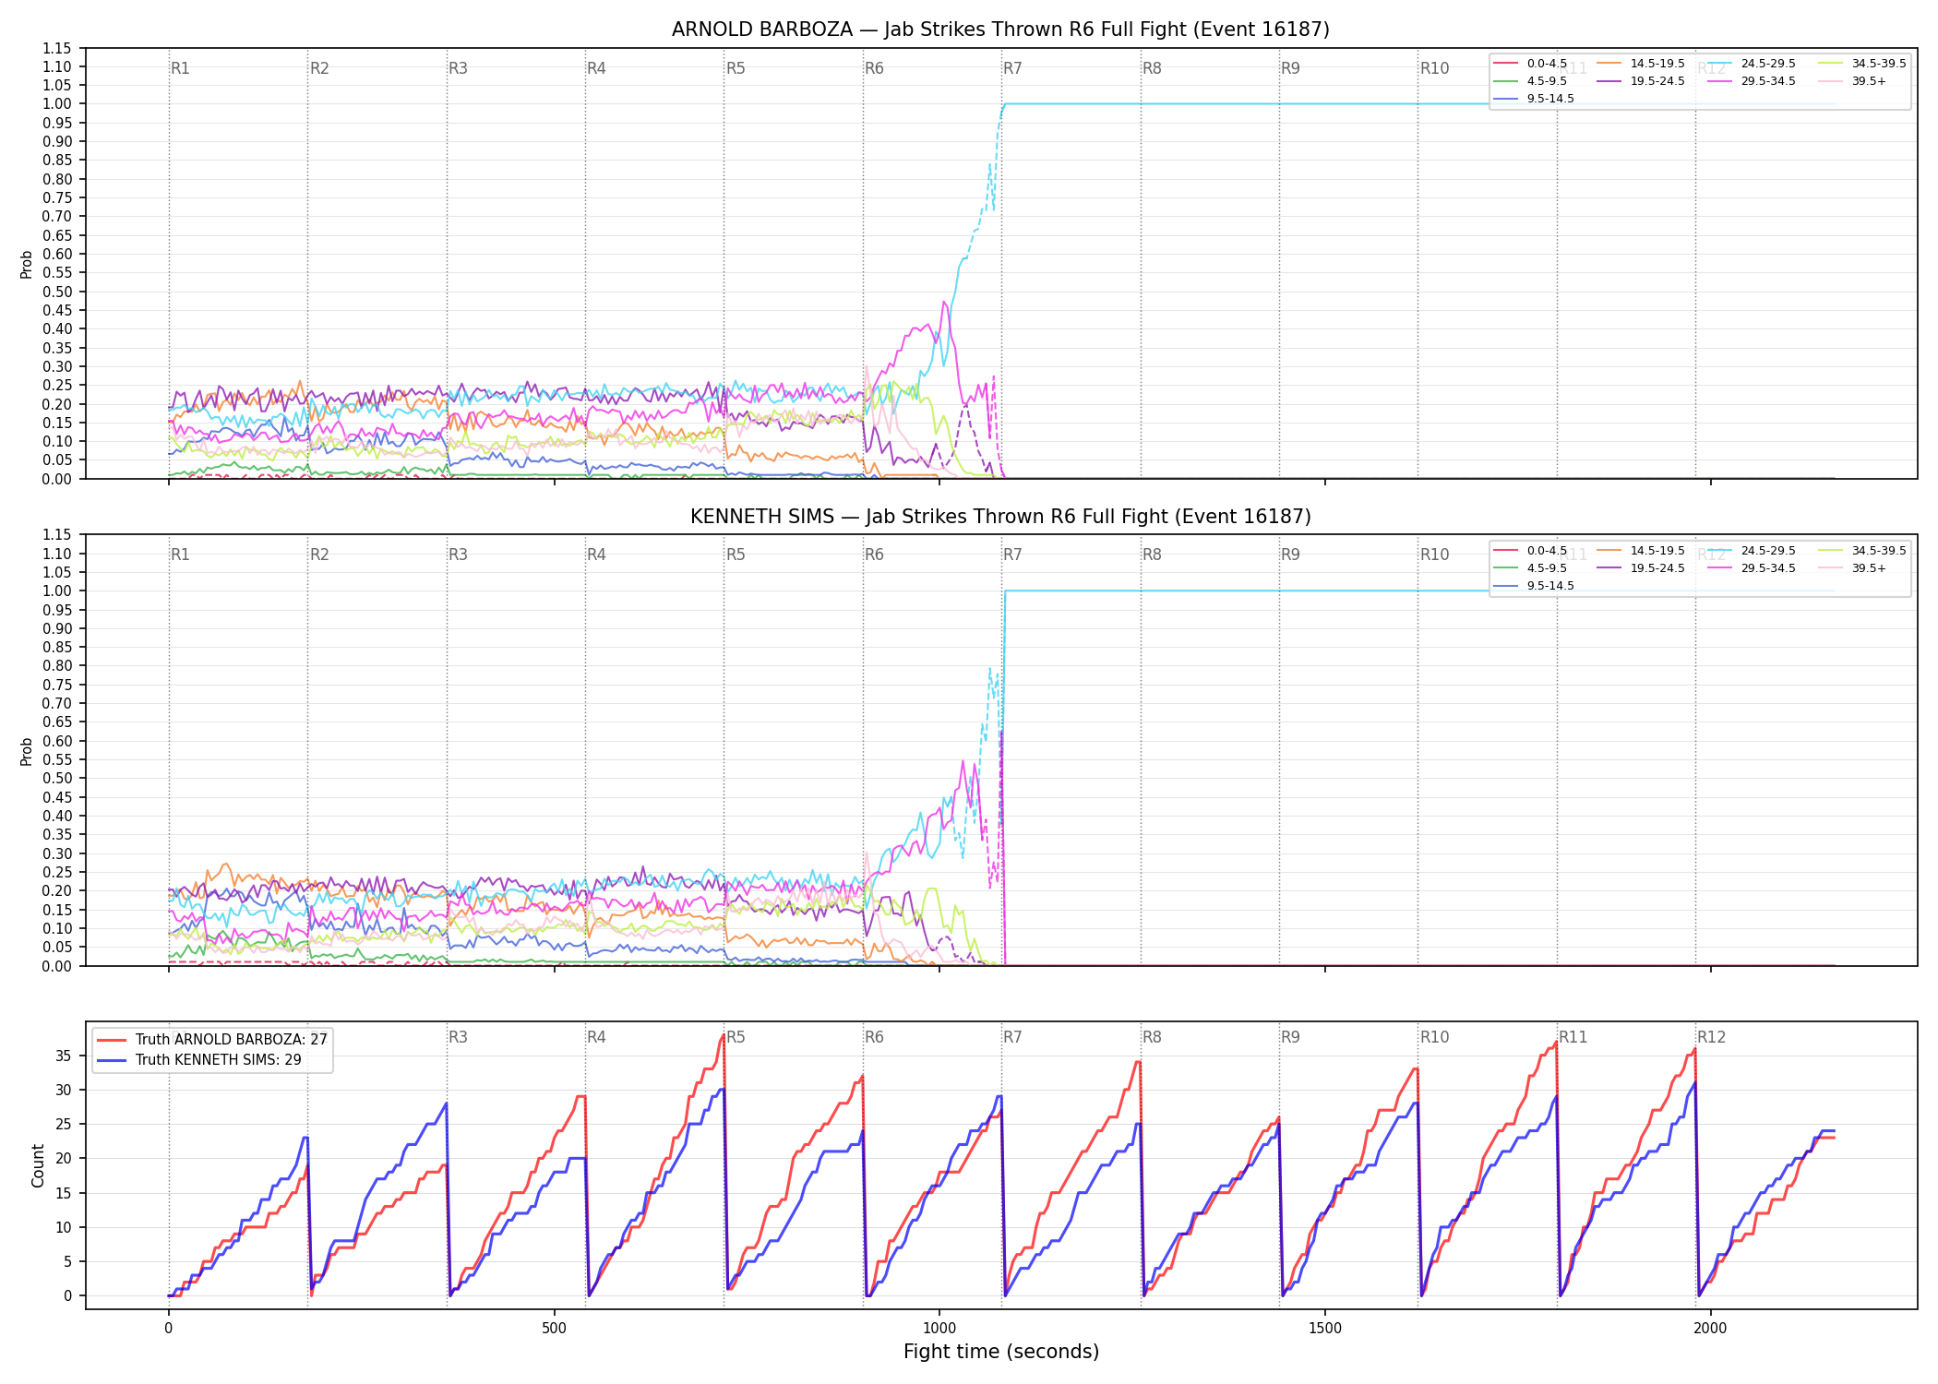Click the R8 round marker in the Sims chart
1938x1384 pixels.
(x=1152, y=555)
